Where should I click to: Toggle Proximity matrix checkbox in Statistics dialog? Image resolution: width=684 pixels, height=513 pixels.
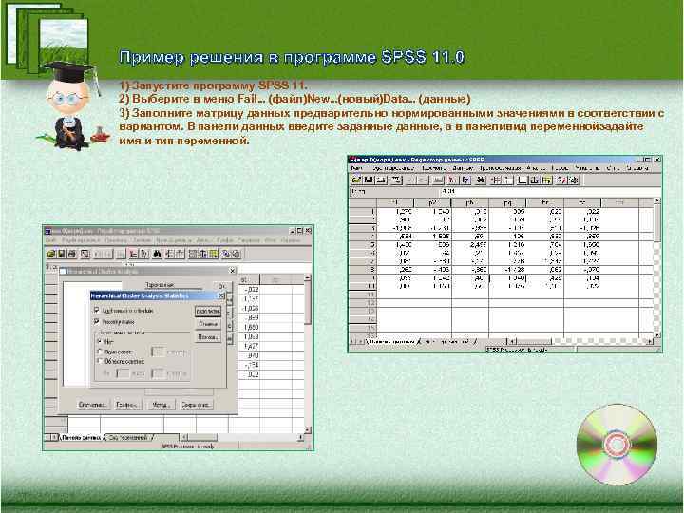[97, 322]
